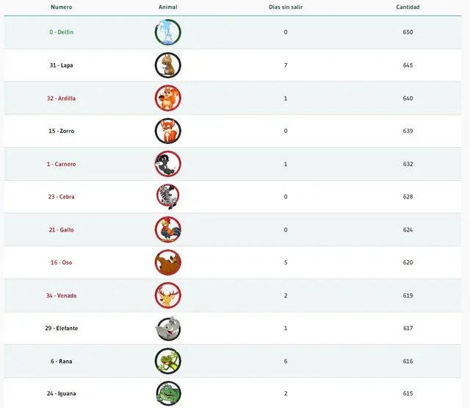
Task: Click the "29 - Elefante" label
Action: tap(61, 329)
